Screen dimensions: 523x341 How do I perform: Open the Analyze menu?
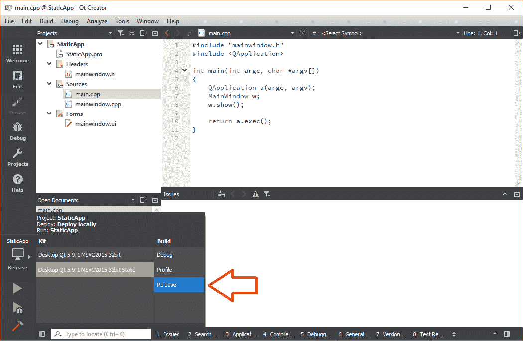(x=97, y=21)
